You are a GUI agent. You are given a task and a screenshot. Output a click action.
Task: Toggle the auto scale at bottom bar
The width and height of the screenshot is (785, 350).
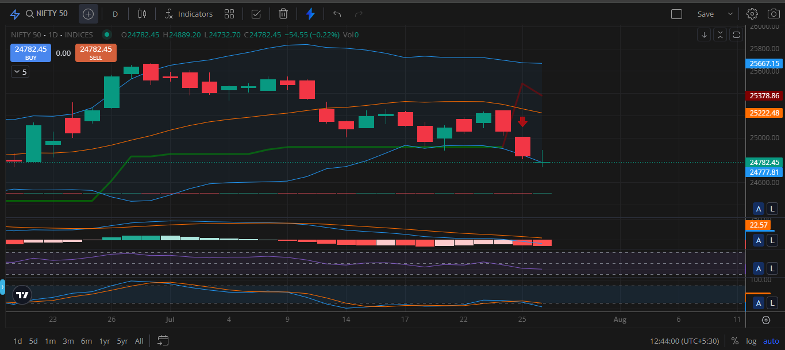[771, 341]
